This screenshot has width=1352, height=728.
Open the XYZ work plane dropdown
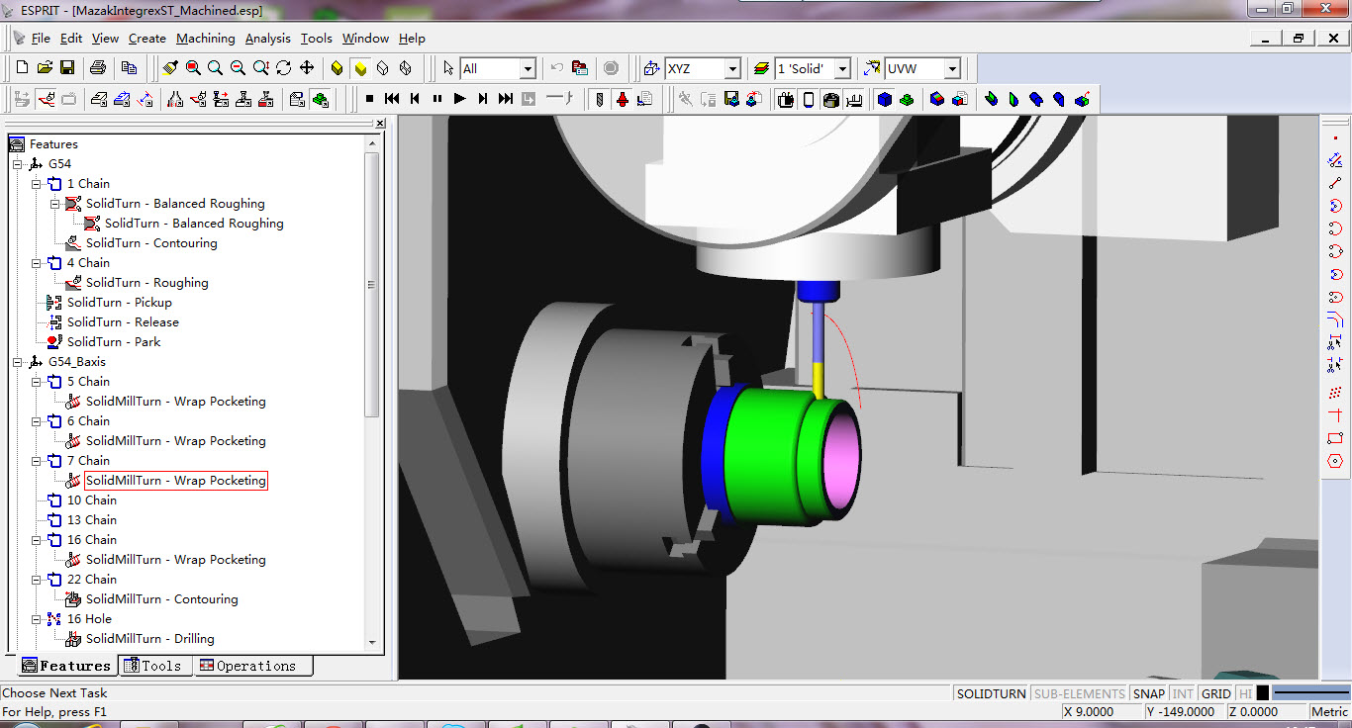click(x=732, y=68)
